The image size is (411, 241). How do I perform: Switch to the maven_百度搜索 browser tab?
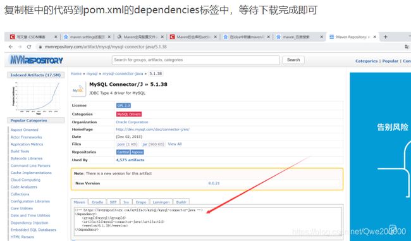[299, 37]
